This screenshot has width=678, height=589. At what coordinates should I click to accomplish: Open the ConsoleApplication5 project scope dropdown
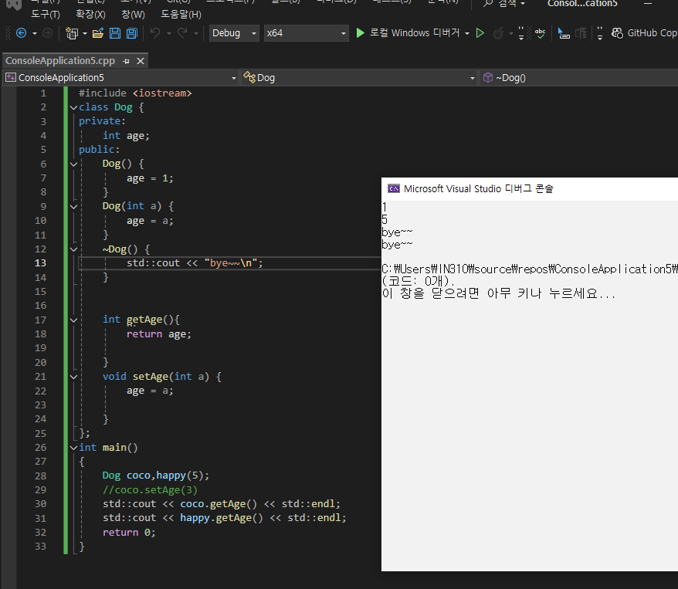click(121, 78)
